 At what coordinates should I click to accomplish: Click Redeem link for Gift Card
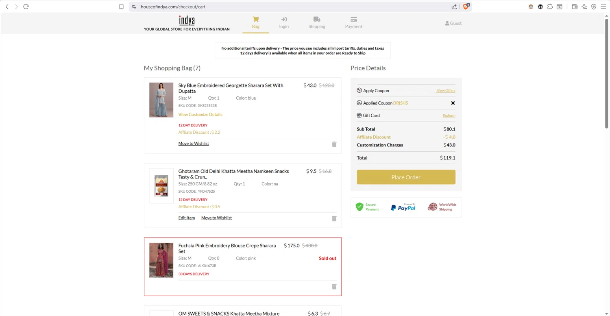pos(449,116)
